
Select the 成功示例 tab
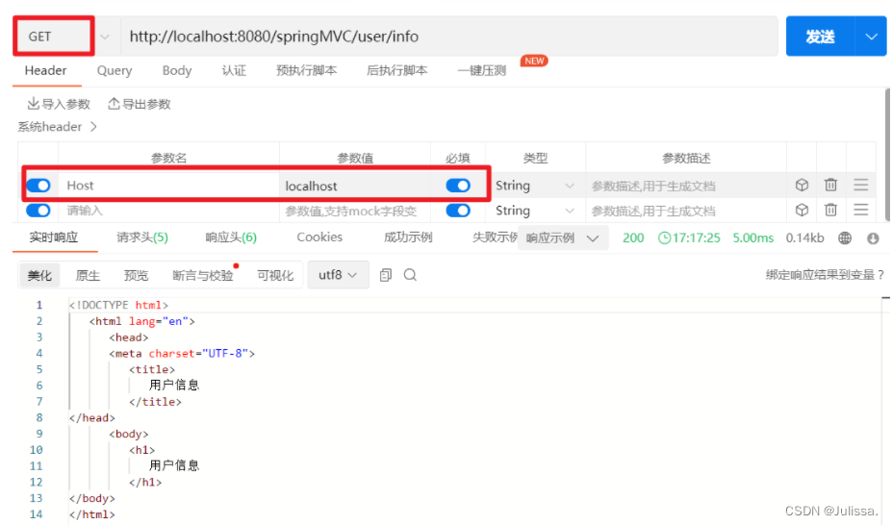coord(408,237)
